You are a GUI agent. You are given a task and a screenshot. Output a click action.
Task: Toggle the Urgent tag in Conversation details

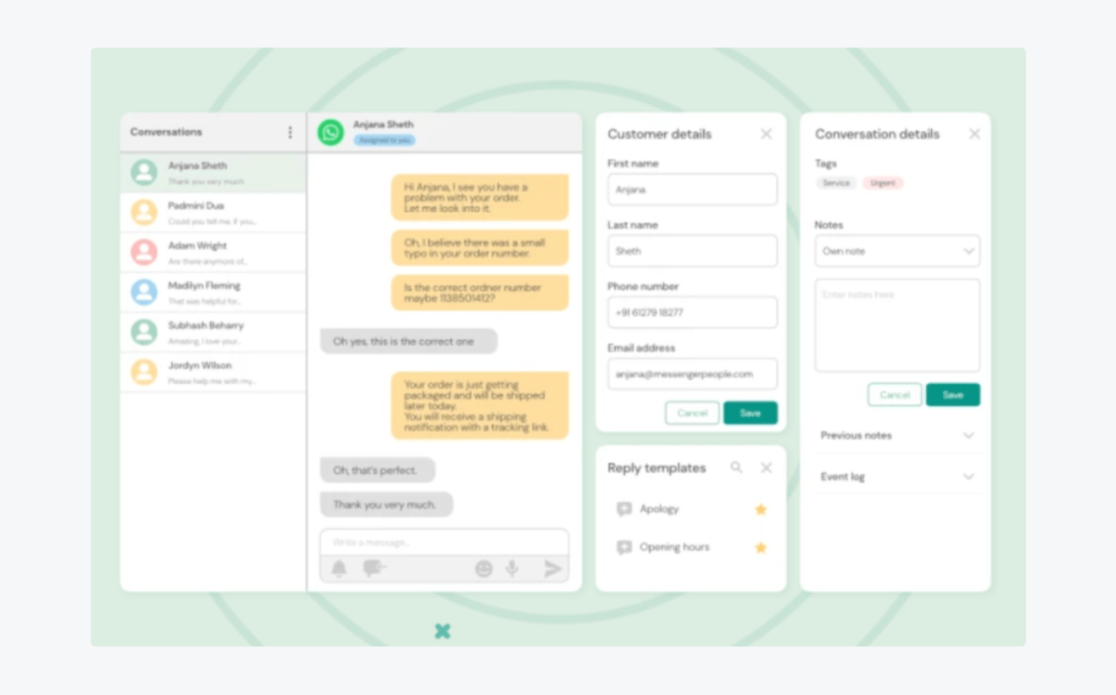(x=882, y=183)
